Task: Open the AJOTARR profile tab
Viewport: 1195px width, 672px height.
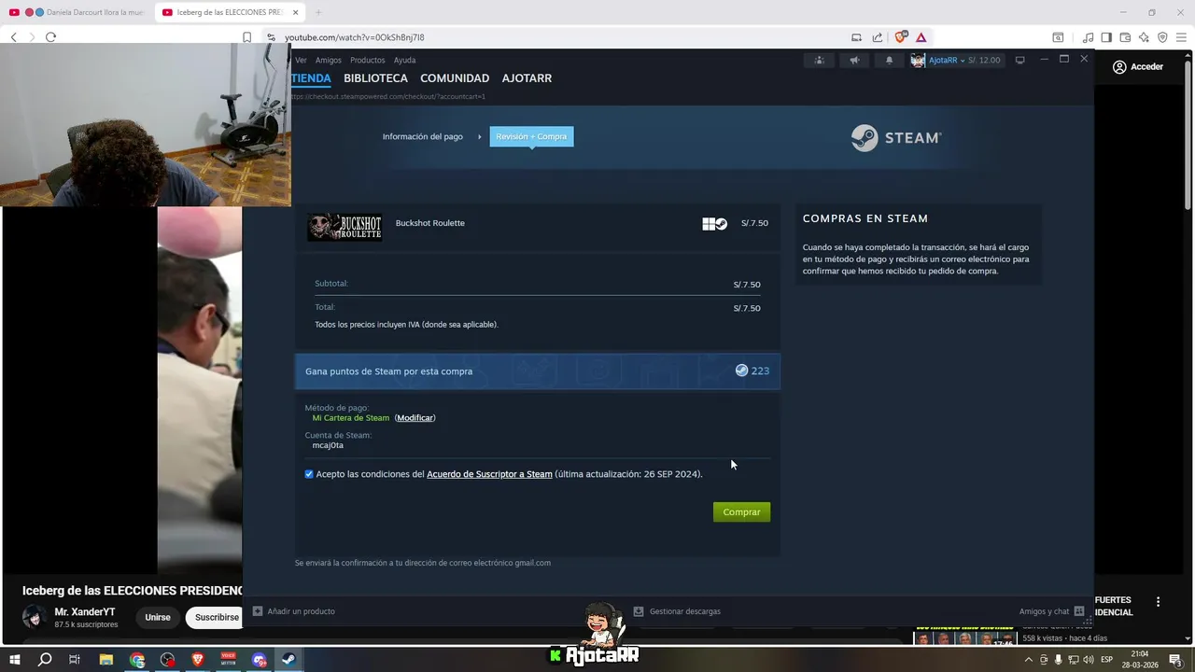Action: (527, 78)
